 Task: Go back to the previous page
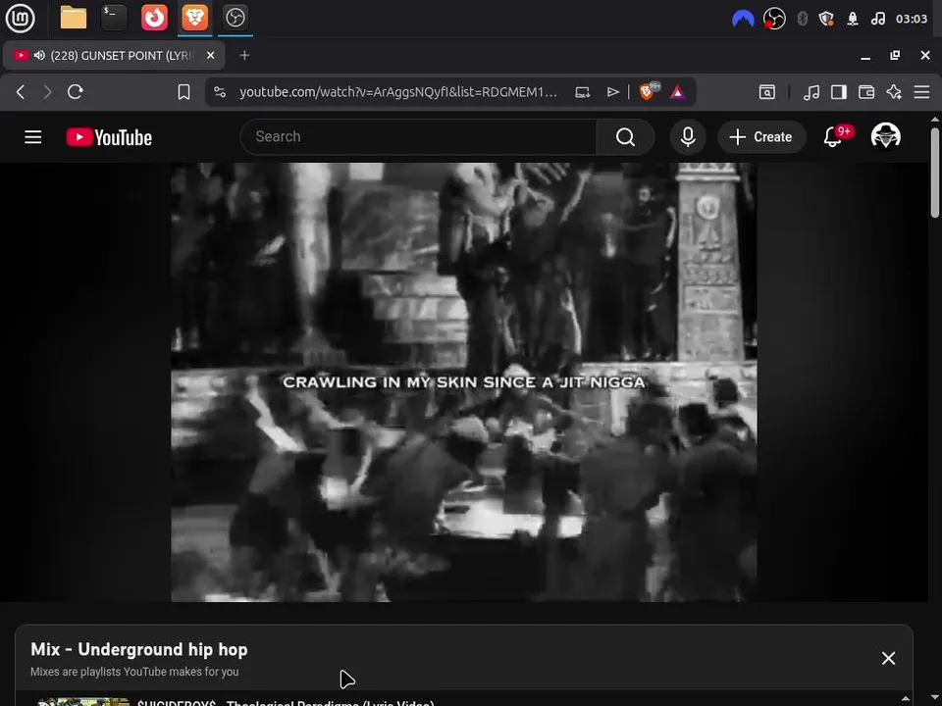[x=21, y=92]
